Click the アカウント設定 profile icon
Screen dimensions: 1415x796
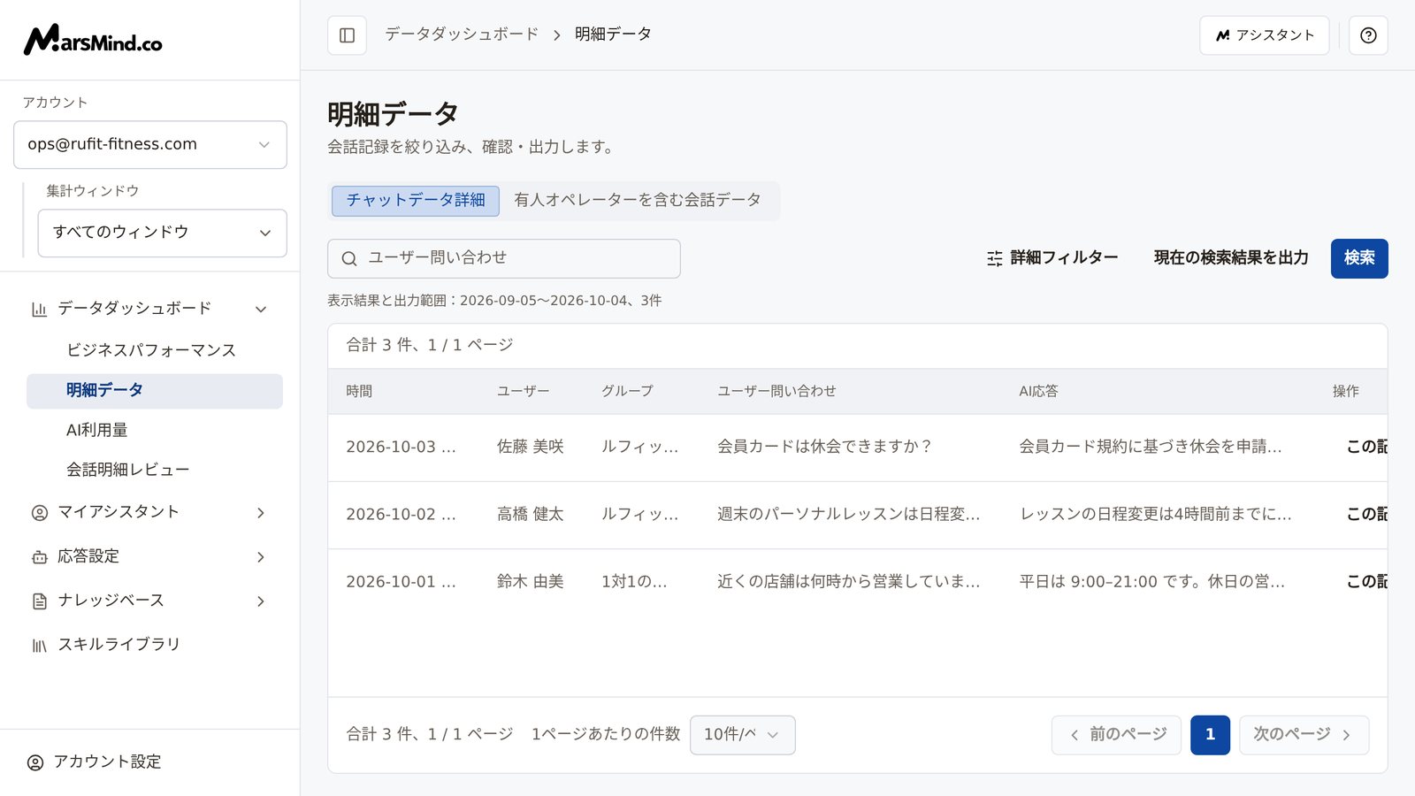click(x=35, y=762)
